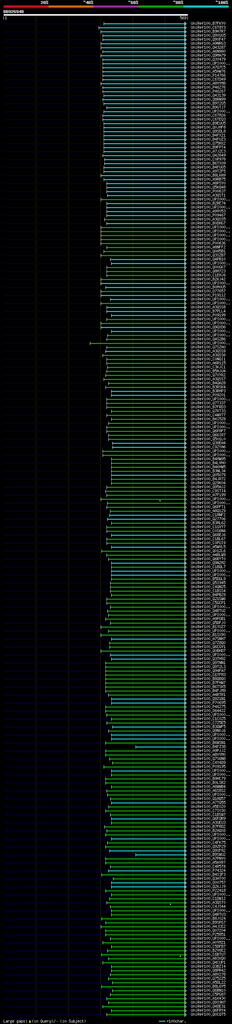Select the UniRef100_B2RE74 label
Screen dimensions: 232x1024
click(x=208, y=203)
